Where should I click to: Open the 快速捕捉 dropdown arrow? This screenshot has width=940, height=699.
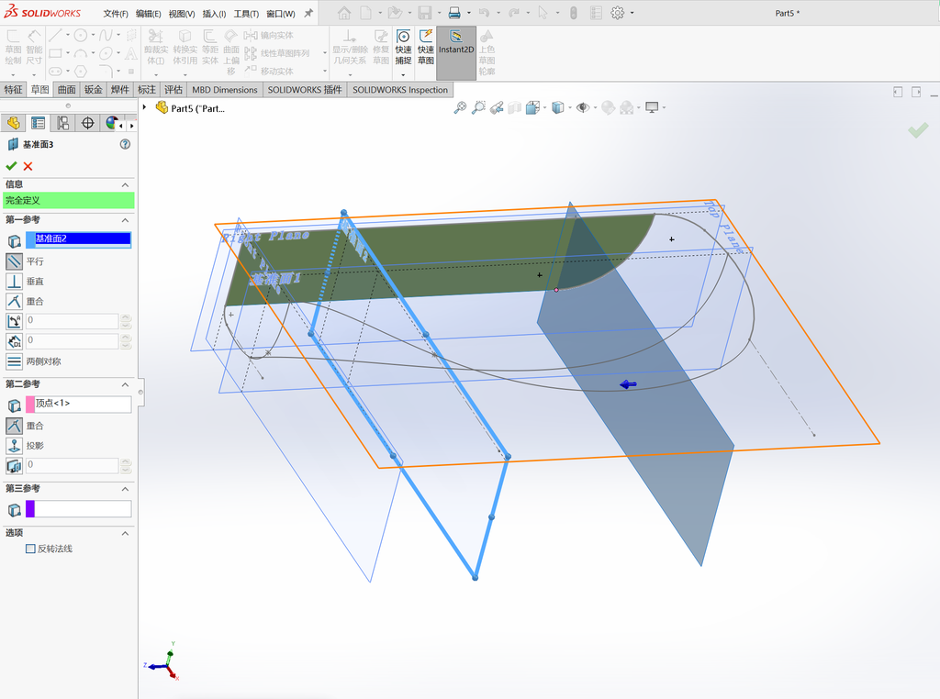coord(404,74)
